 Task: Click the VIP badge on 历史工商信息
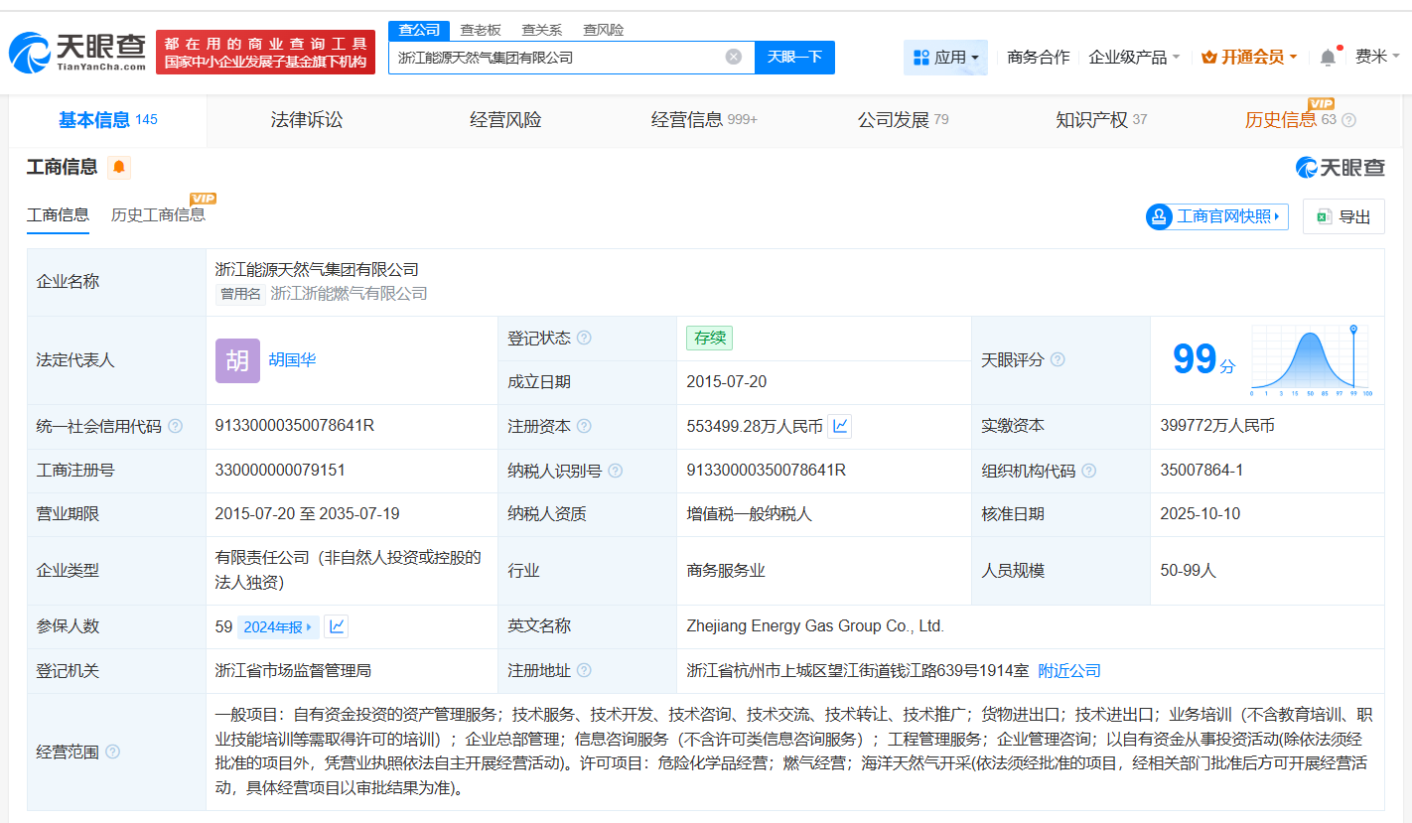coord(203,199)
